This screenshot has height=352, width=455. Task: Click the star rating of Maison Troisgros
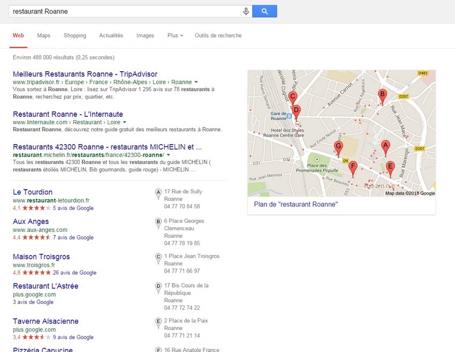[x=36, y=272]
